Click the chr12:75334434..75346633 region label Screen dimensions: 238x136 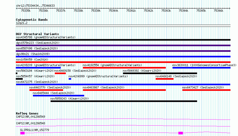pos(35,6)
